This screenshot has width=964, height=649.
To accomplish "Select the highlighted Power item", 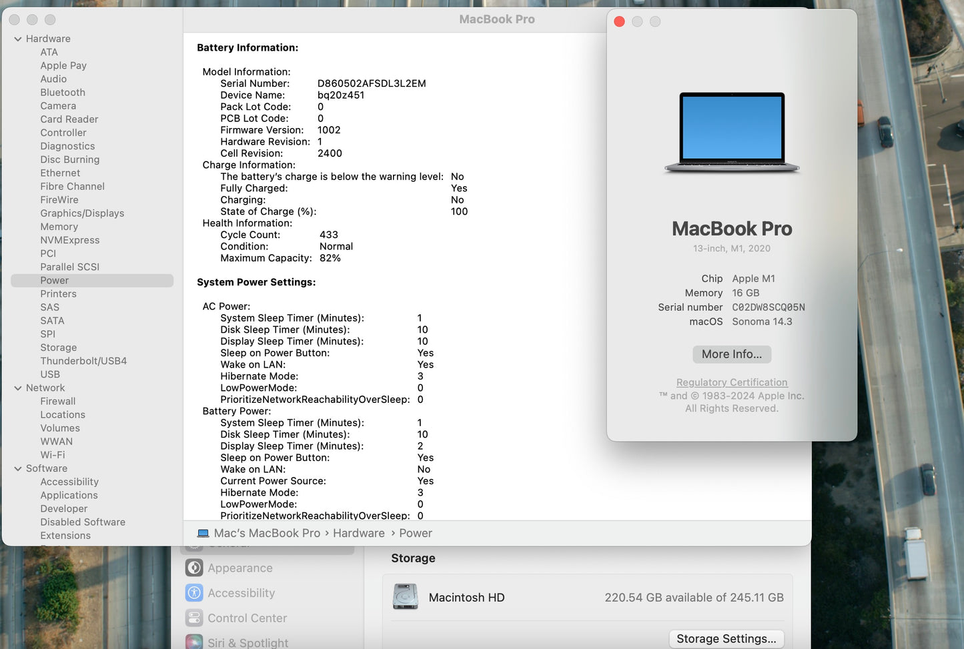I will (x=92, y=280).
